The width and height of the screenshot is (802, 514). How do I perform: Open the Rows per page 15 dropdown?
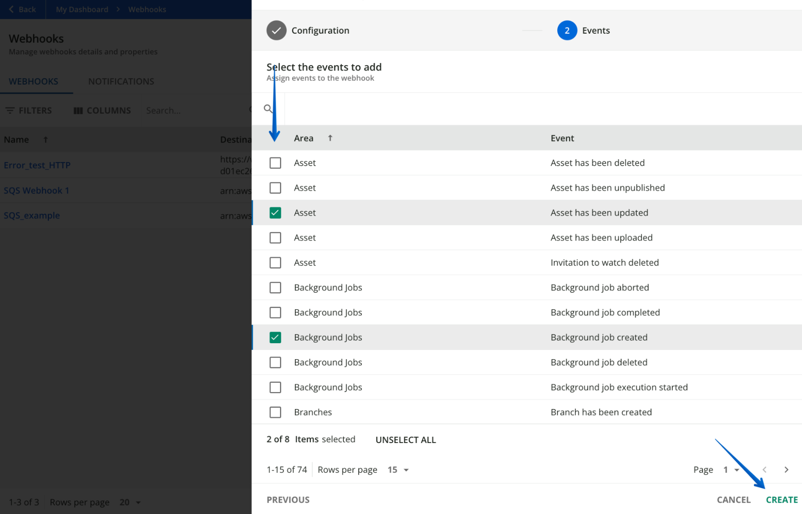pos(398,469)
